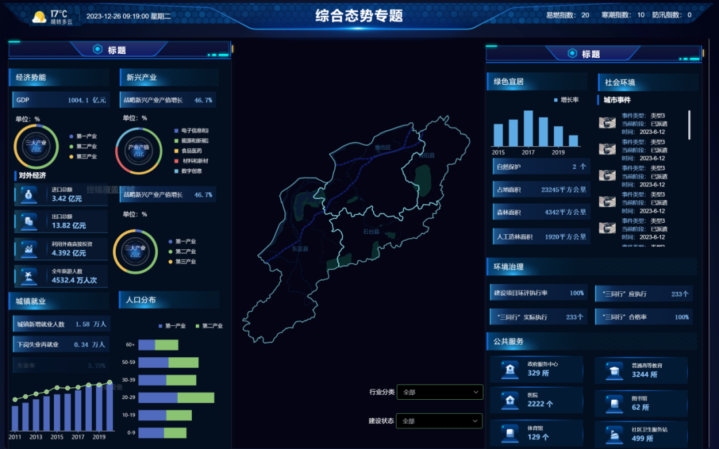Click the 图书馆 icon in 公共服务
This screenshot has height=449, width=719.
click(613, 402)
